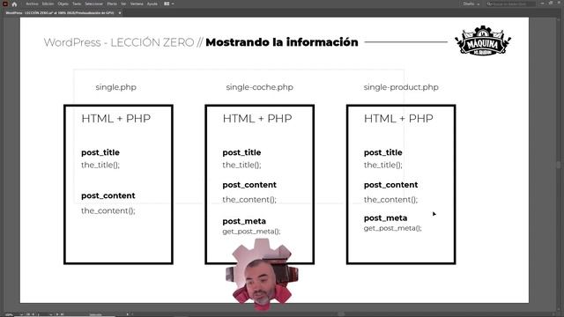Click the Adobe Stock search field

click(x=511, y=4)
